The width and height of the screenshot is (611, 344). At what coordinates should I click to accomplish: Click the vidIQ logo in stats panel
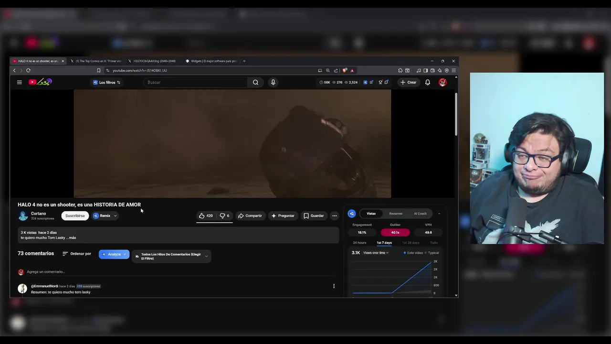point(352,214)
